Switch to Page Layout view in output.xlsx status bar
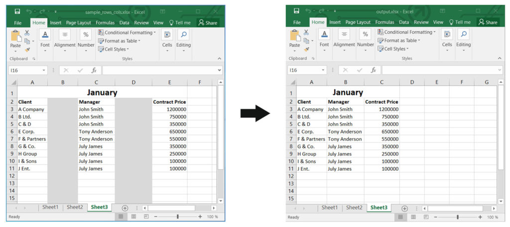This screenshot has width=510, height=227. (x=413, y=217)
